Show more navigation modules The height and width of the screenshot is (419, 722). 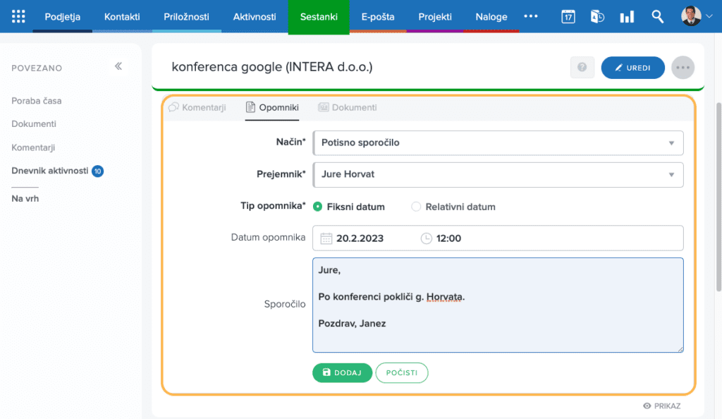530,16
